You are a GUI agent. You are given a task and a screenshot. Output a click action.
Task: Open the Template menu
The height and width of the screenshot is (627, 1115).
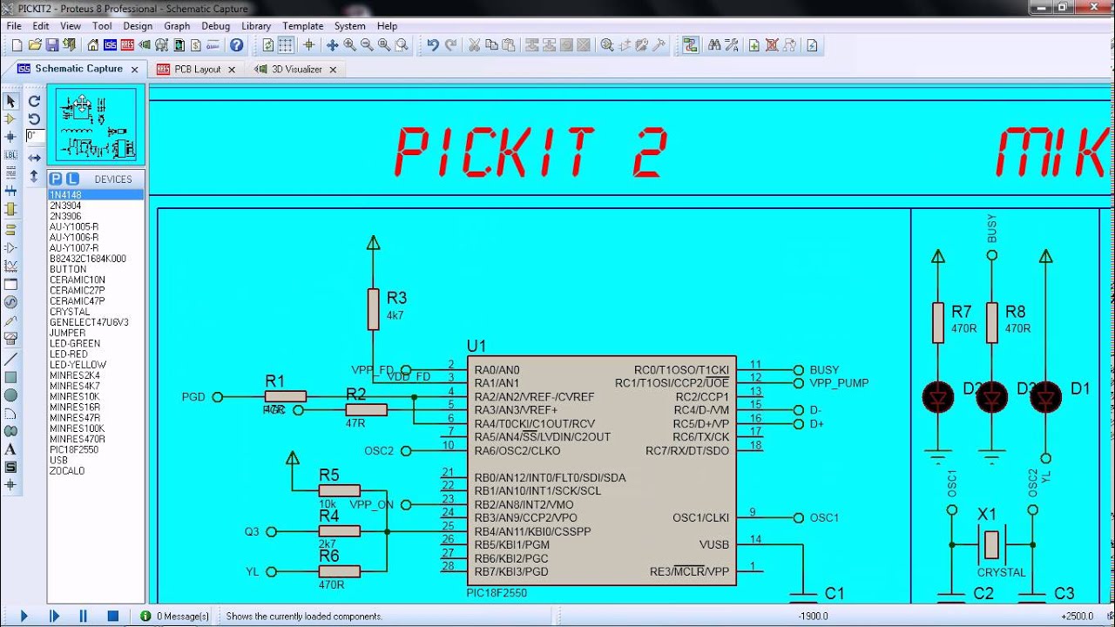[x=302, y=26]
